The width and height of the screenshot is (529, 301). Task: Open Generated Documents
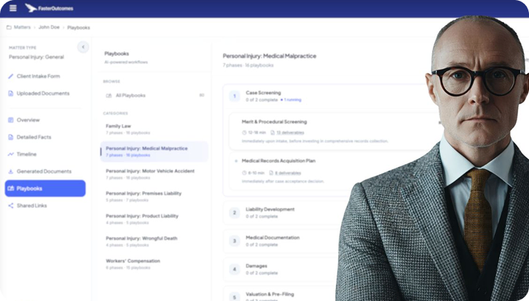click(44, 171)
